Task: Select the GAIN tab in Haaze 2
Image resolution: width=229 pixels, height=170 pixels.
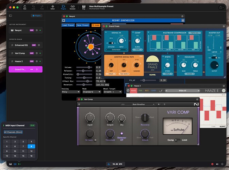Action: point(153,91)
